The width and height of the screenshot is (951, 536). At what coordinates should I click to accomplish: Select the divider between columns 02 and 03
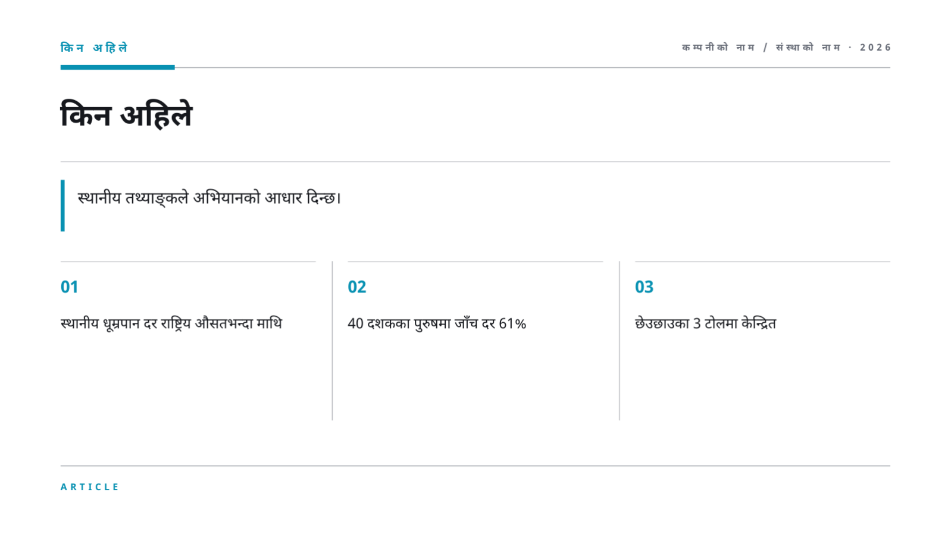[620, 341]
